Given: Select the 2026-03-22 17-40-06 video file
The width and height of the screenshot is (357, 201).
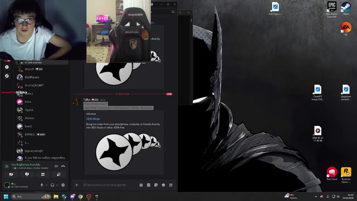Looking at the screenshot, I should (x=318, y=134).
